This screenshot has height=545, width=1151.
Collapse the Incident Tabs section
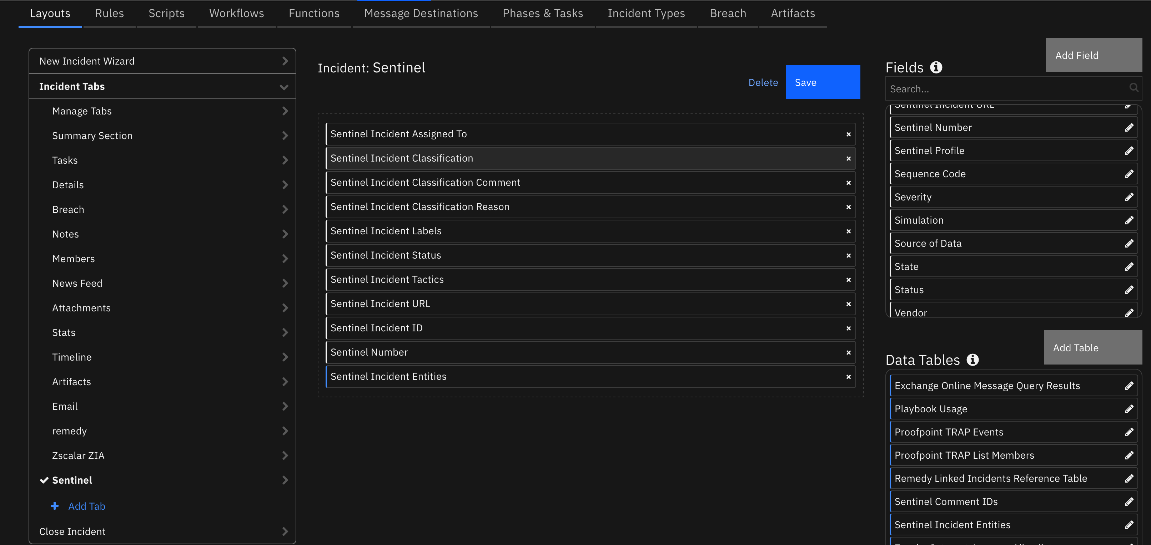(162, 87)
